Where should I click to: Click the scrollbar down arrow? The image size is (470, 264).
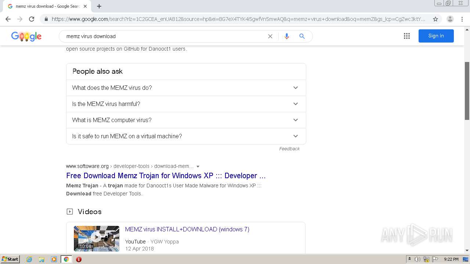coord(467,250)
